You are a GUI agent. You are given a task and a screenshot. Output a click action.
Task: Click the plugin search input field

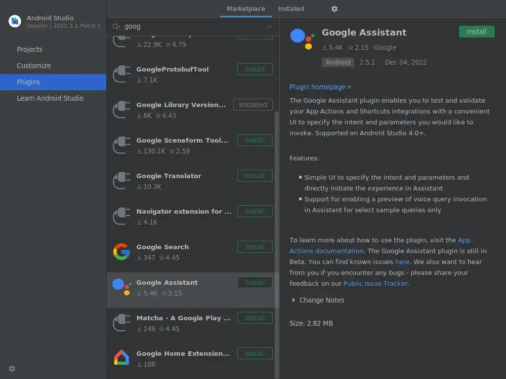(x=193, y=27)
